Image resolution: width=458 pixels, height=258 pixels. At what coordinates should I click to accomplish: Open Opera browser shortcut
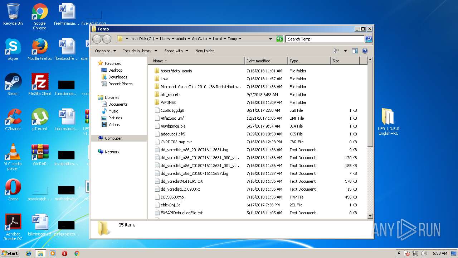click(x=13, y=190)
